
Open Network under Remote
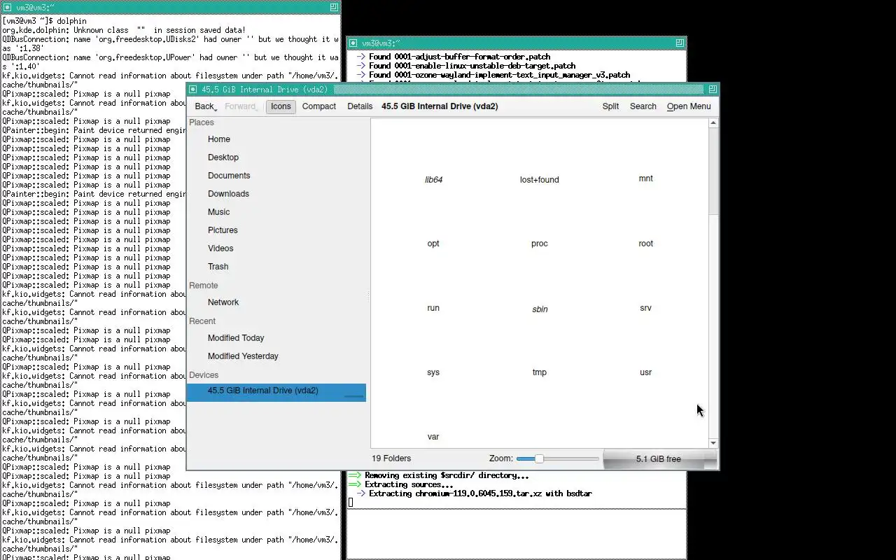coord(276,302)
